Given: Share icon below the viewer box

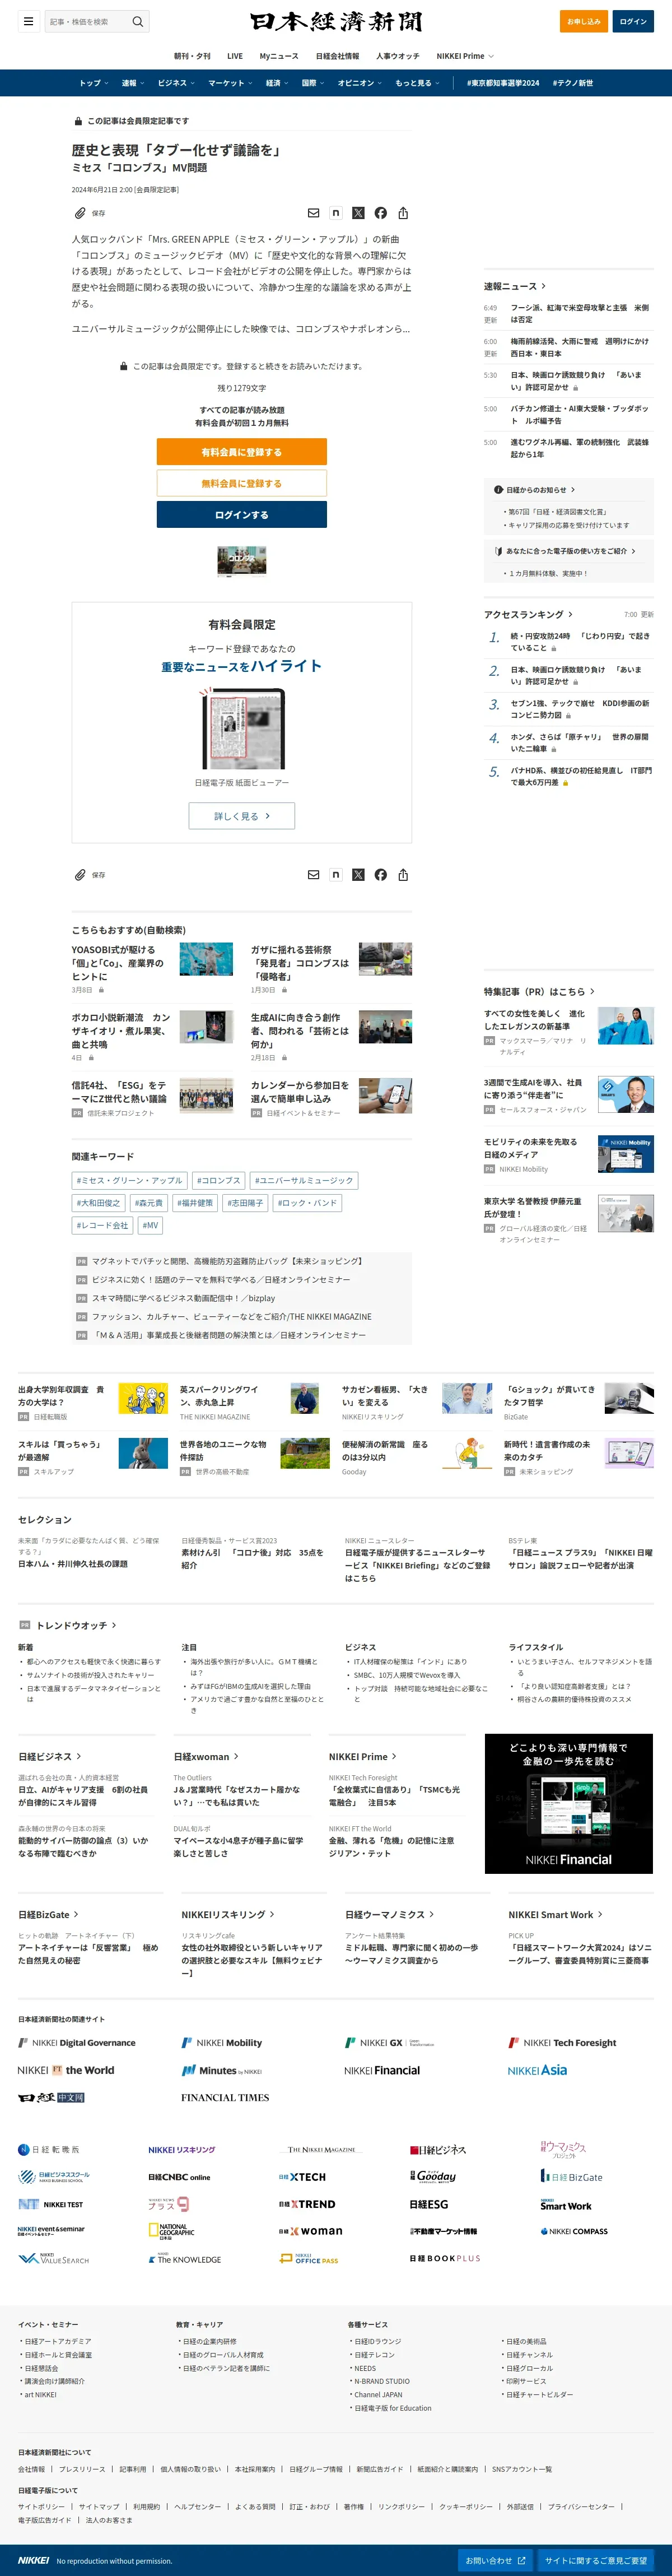Looking at the screenshot, I should click(x=403, y=875).
